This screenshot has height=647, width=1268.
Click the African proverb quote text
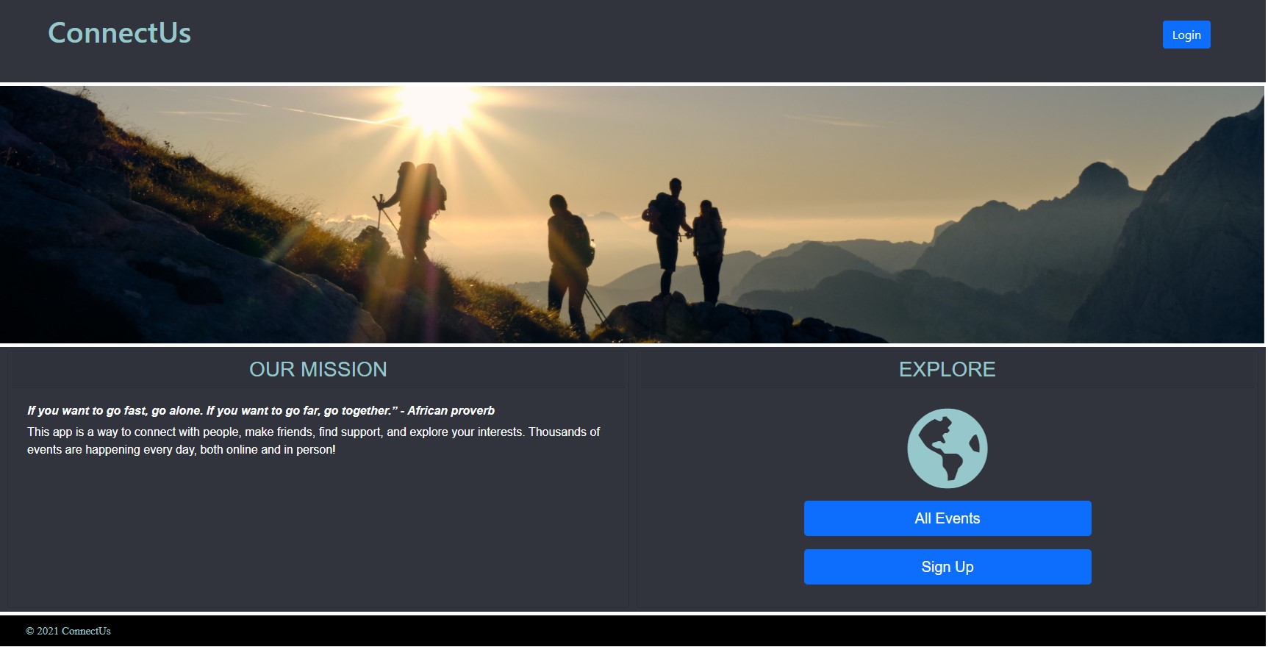(261, 410)
